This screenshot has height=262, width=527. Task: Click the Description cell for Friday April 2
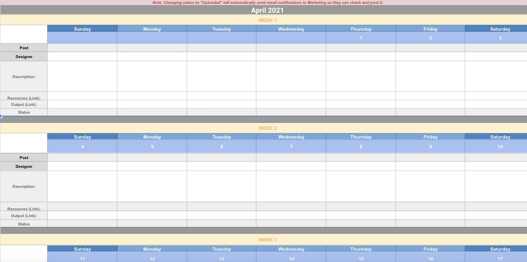point(430,77)
